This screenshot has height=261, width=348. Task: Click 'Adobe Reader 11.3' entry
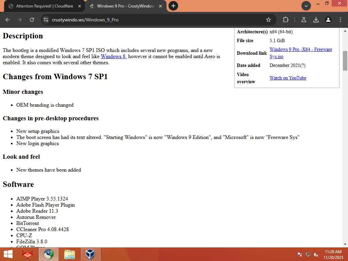(x=37, y=211)
